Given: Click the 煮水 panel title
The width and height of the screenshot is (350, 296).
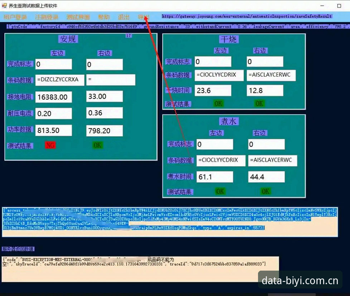Looking at the screenshot, I should click(229, 121).
